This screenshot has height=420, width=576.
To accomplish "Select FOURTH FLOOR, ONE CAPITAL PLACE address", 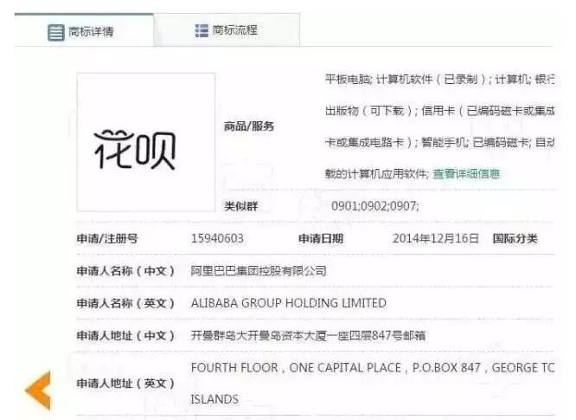I will [373, 367].
